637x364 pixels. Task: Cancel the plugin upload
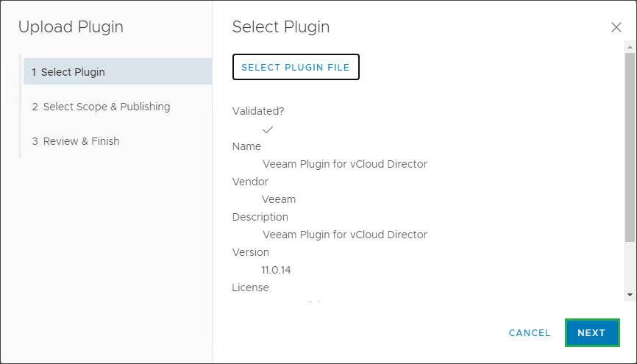[530, 333]
